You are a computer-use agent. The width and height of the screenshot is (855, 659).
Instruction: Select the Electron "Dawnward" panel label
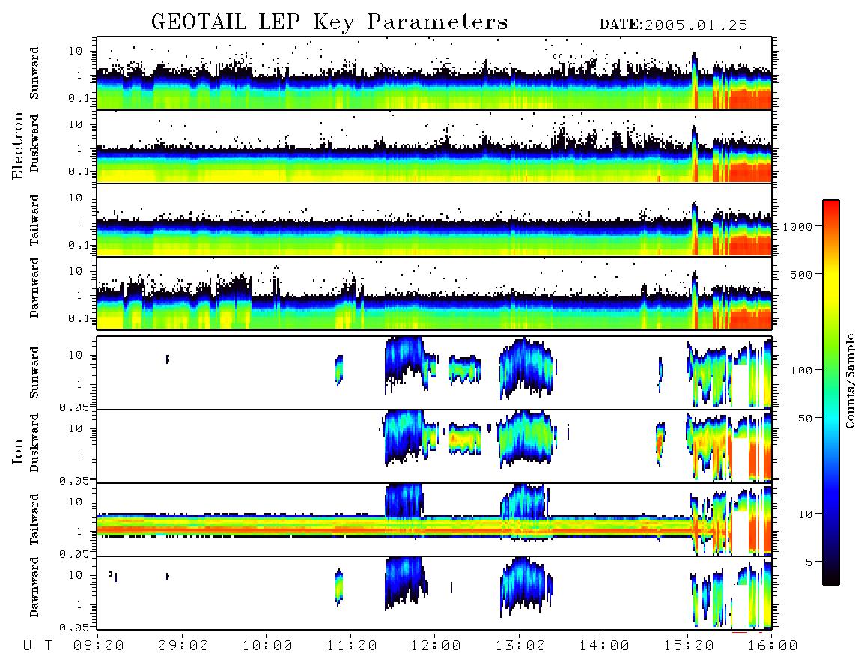(x=34, y=288)
